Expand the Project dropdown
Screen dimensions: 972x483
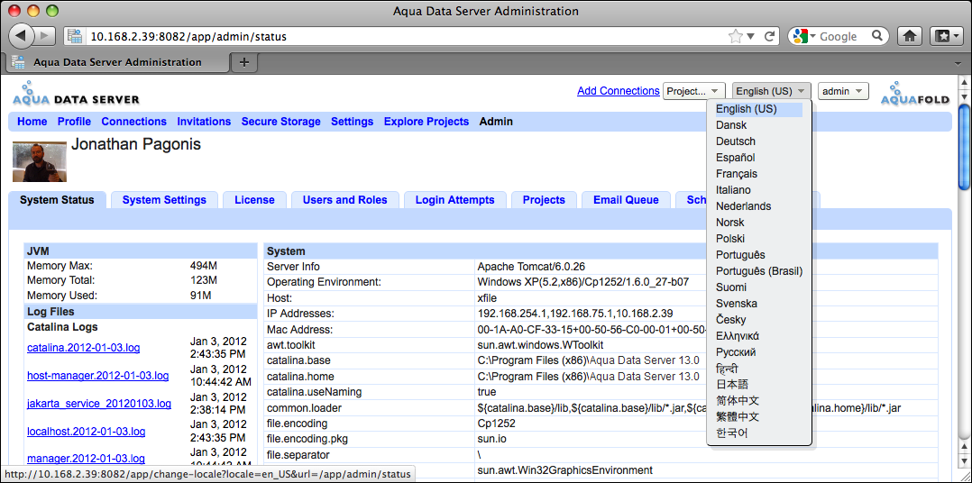coord(693,91)
